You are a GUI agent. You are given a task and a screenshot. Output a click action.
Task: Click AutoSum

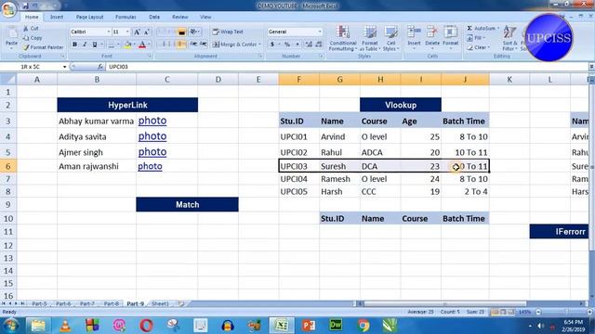(483, 29)
